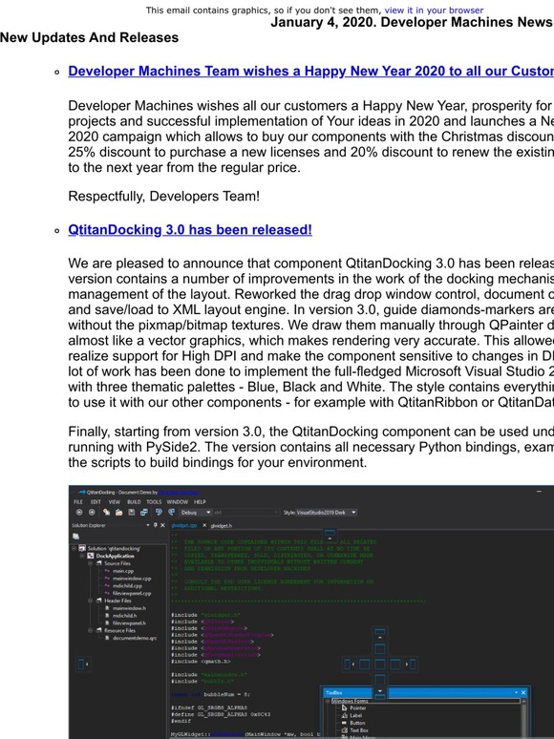554x739 pixels.
Task: Open the EDIT menu in QtitanDocking demo
Action: point(96,502)
